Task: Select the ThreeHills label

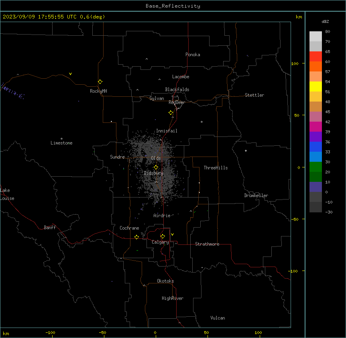Action: [216, 168]
